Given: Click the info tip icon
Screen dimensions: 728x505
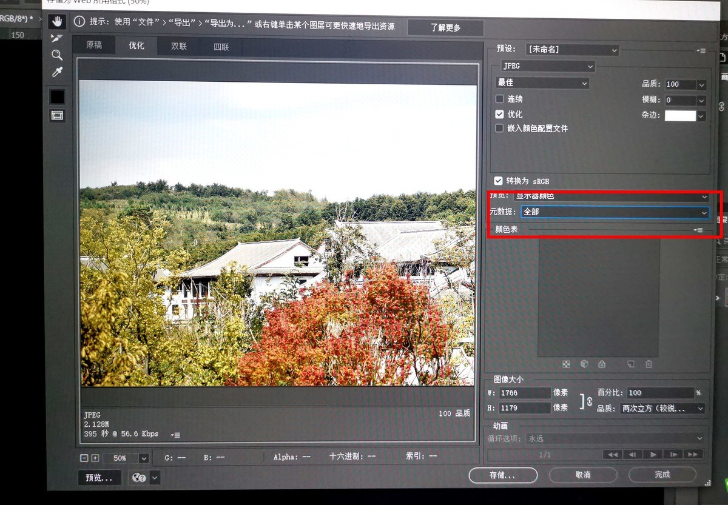Looking at the screenshot, I should pos(79,21).
